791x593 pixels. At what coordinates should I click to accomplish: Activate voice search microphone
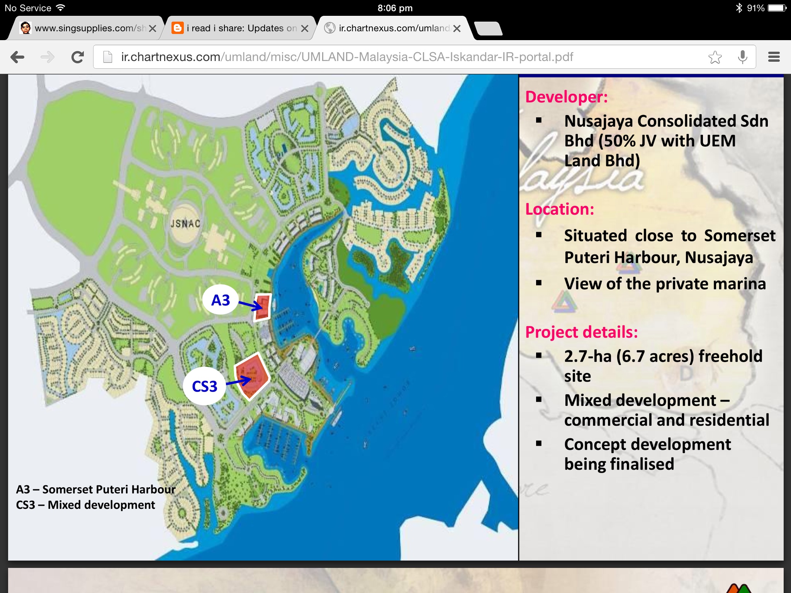(742, 57)
